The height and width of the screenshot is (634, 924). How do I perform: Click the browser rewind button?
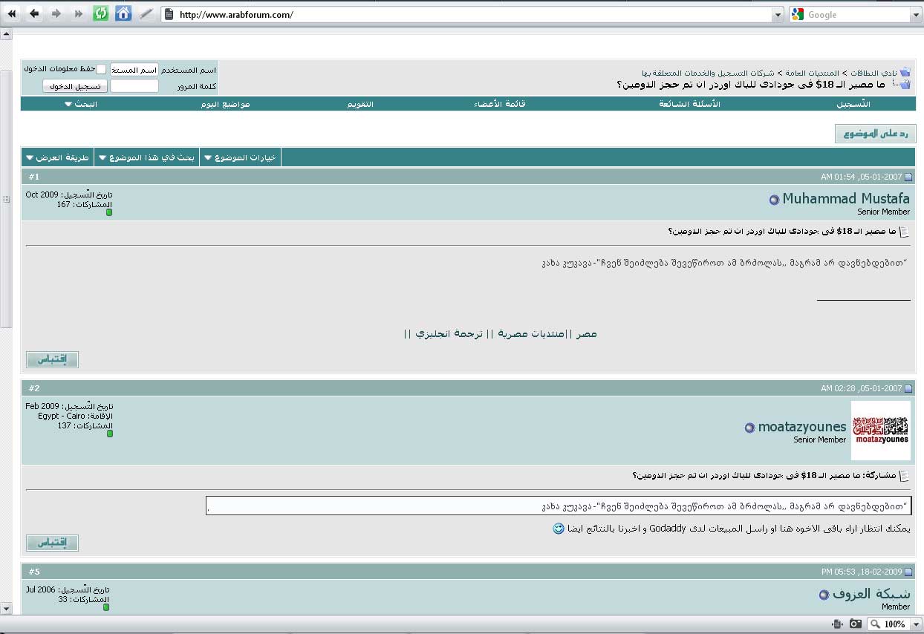(x=11, y=14)
